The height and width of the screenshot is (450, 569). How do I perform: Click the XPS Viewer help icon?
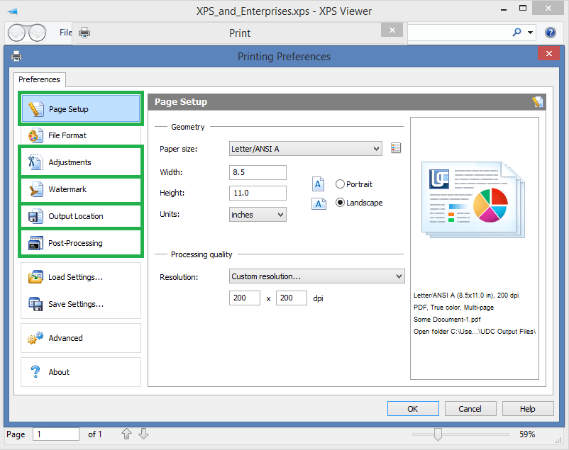(x=551, y=33)
